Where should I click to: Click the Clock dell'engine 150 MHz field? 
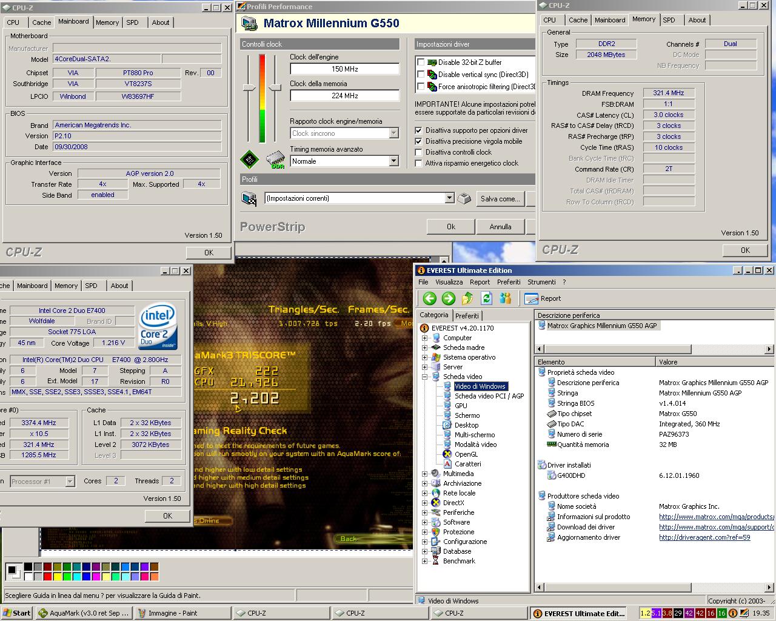point(344,69)
